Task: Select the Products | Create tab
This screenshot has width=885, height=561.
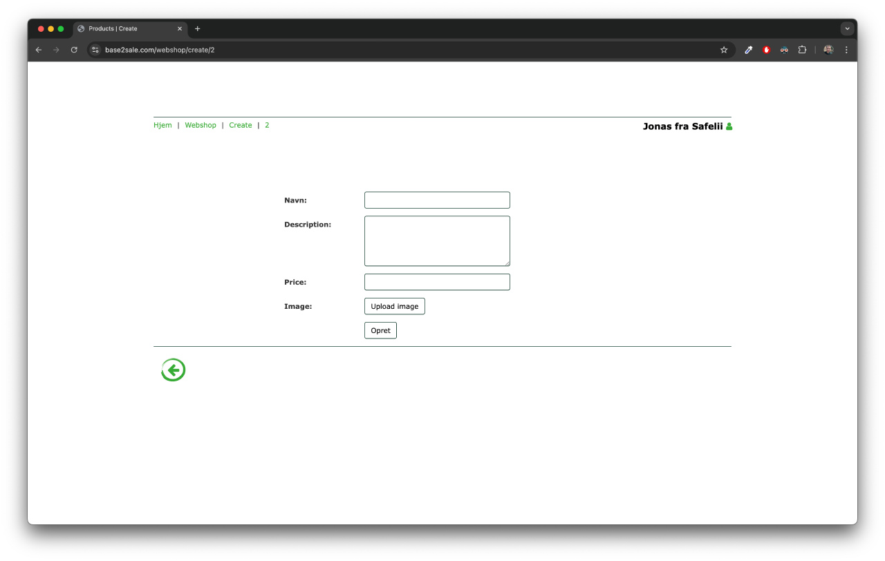Action: pyautogui.click(x=124, y=29)
